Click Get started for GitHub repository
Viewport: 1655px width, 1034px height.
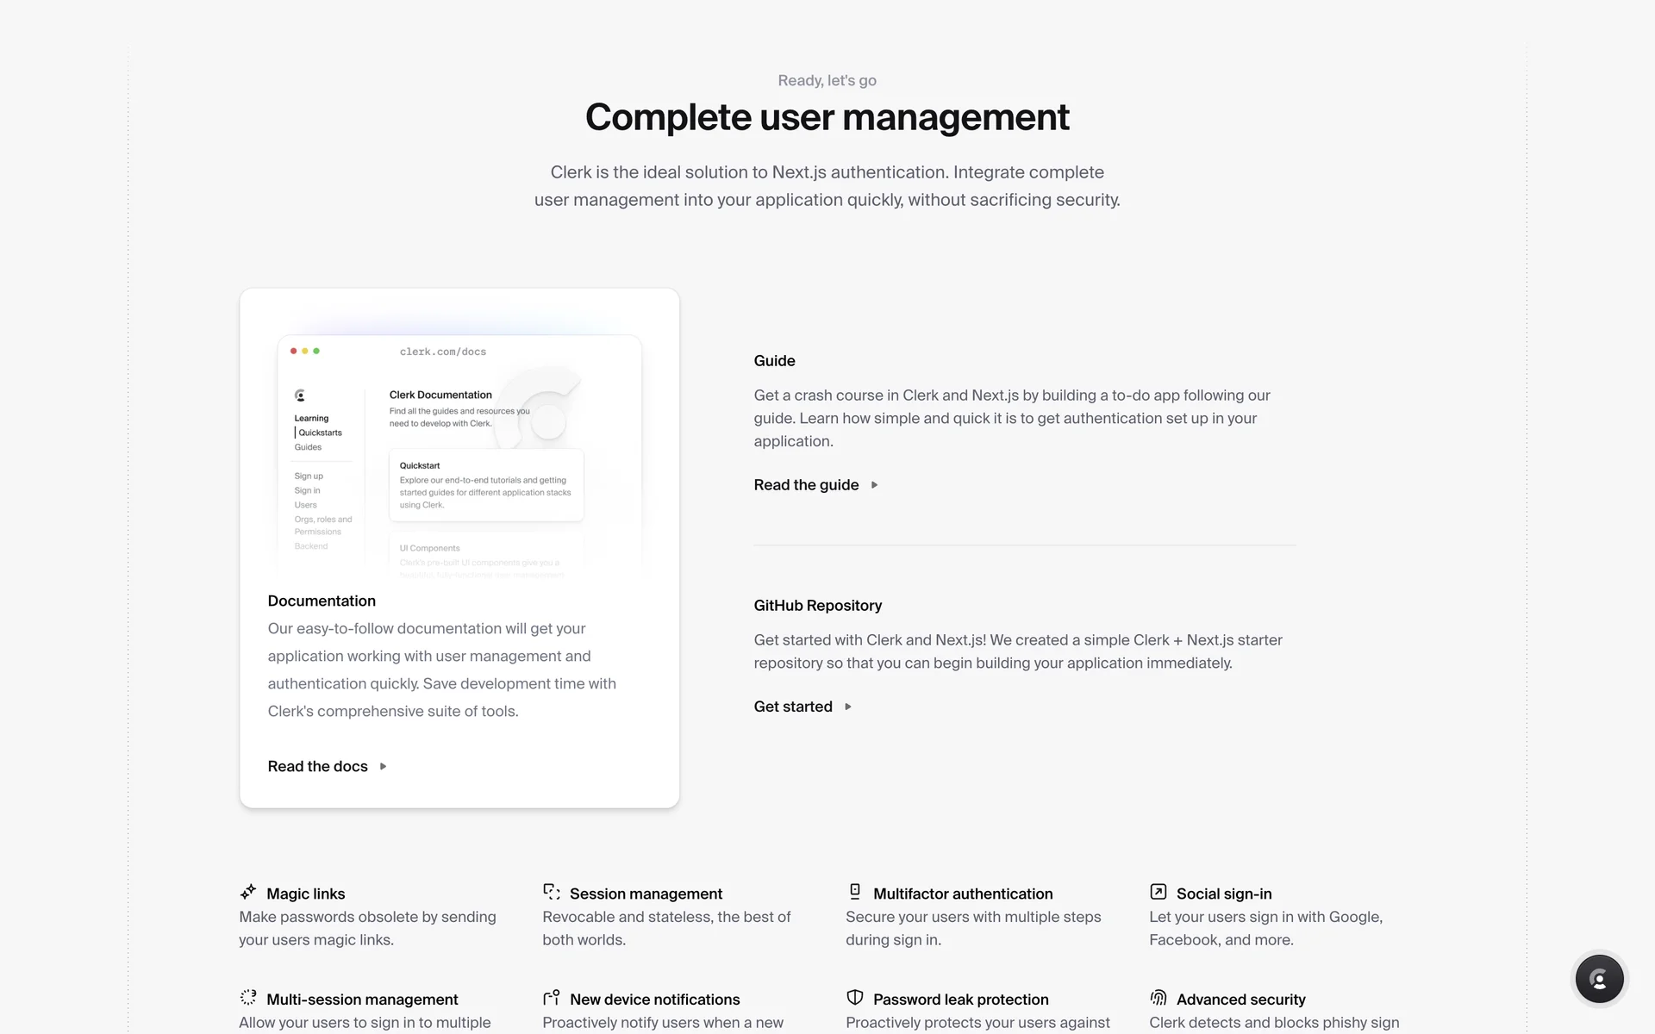pos(793,707)
